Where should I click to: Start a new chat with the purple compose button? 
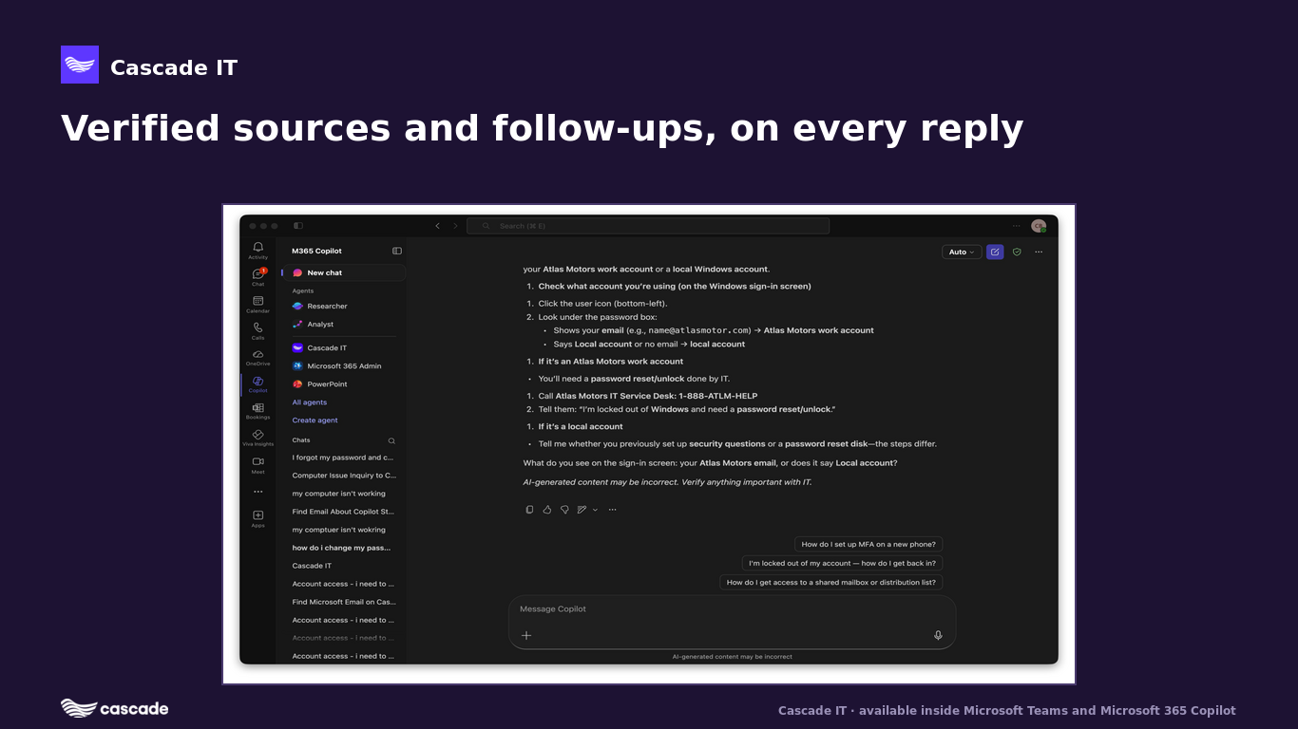coord(995,252)
